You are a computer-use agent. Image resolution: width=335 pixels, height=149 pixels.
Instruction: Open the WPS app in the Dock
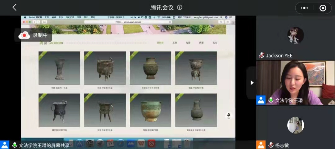coord(141,143)
